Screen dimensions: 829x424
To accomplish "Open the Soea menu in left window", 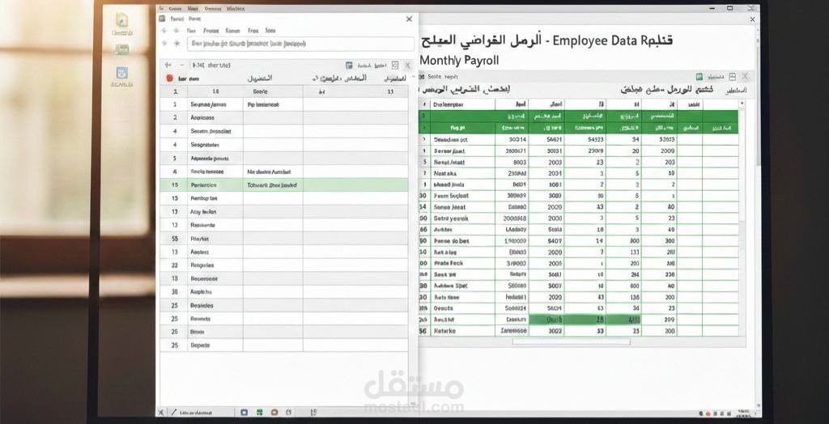I will tap(270, 31).
